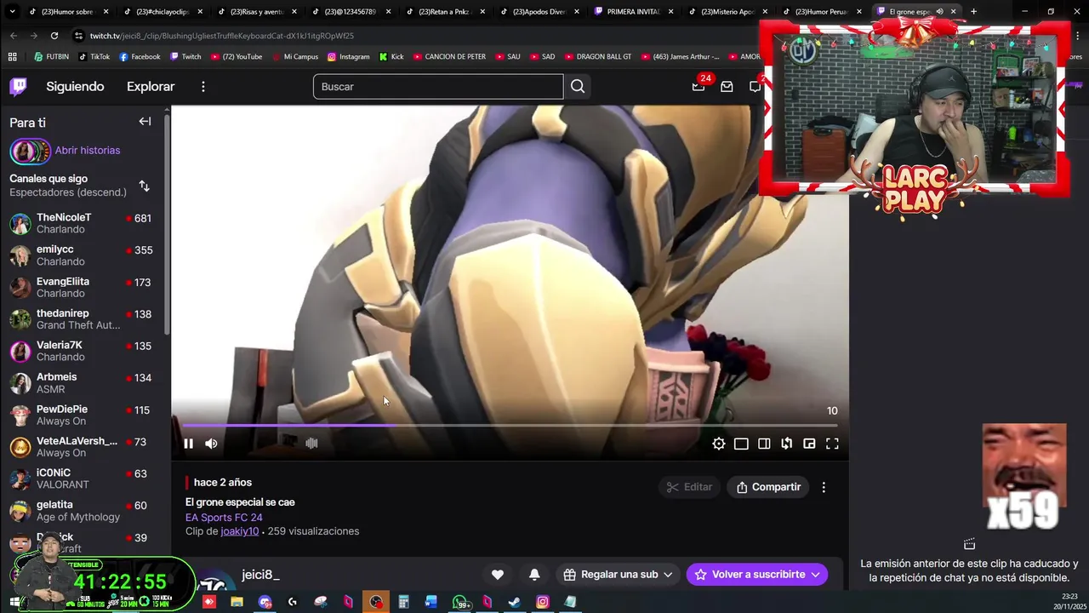Open Valeria7K channel in sidebar

point(82,351)
